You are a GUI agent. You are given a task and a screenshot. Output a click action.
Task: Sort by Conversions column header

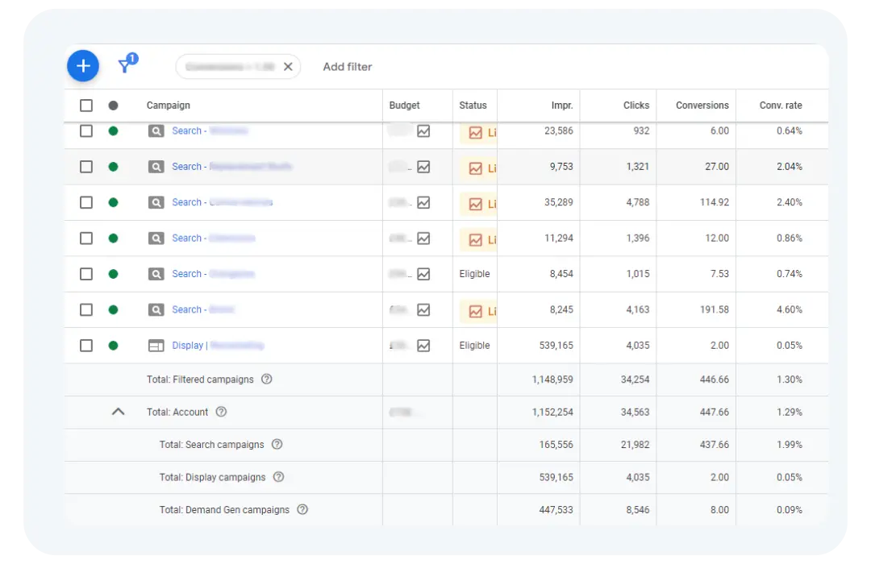pyautogui.click(x=702, y=106)
